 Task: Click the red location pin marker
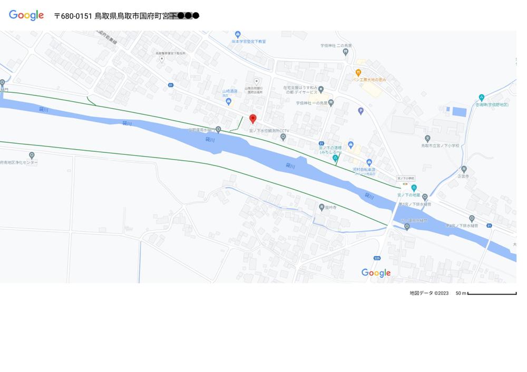pos(253,119)
